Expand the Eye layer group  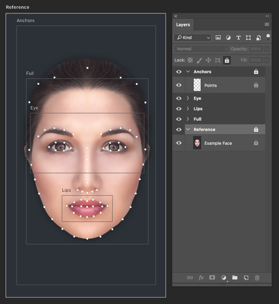coord(188,99)
